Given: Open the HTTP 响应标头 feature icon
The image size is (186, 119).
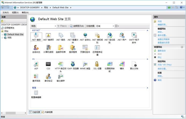Looking at the screenshot, I should pos(61,67).
